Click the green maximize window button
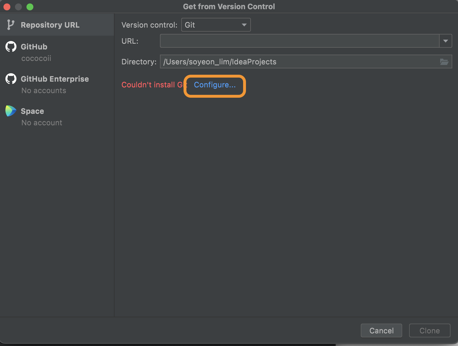This screenshot has height=346, width=458. click(x=30, y=7)
